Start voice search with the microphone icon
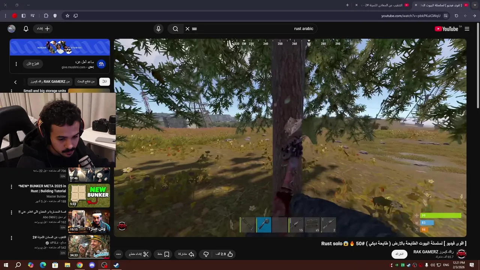 click(158, 29)
